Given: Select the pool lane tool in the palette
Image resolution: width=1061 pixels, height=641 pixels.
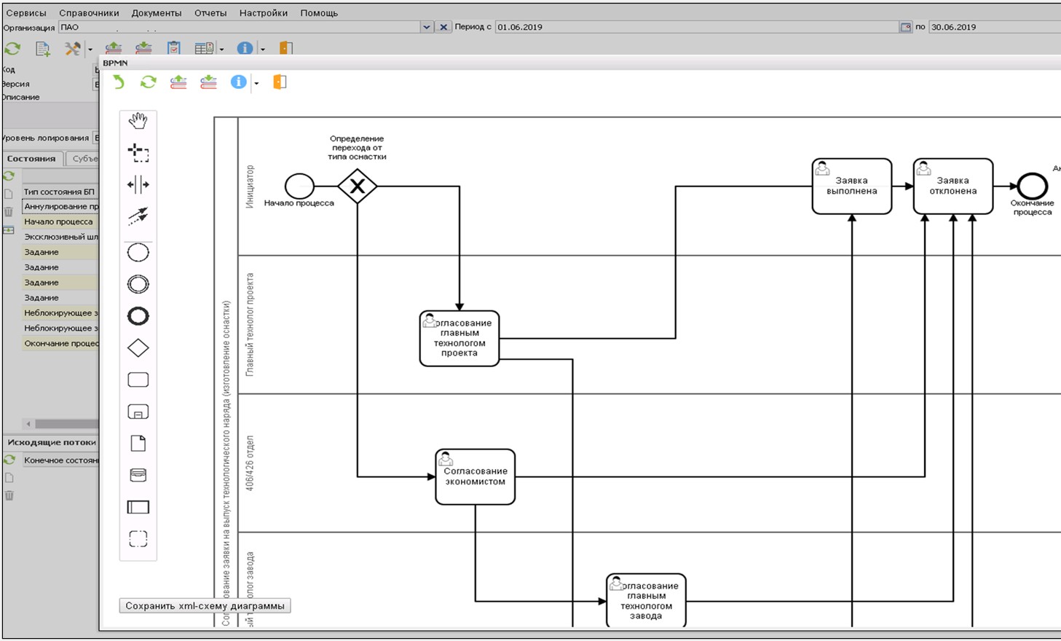Looking at the screenshot, I should point(138,508).
